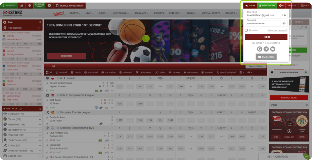Sign in with VK icon
Screen dimensions: 312x160
[x=273, y=49]
